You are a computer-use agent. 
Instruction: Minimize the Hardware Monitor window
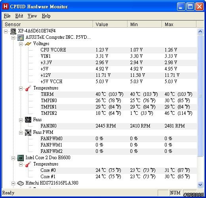pyautogui.click(x=181, y=6)
